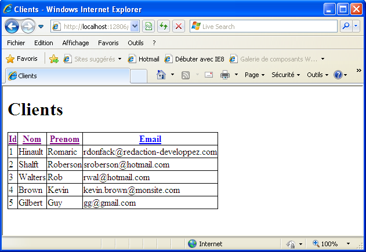Click the Back navigation button
366x252 pixels.
(12, 27)
